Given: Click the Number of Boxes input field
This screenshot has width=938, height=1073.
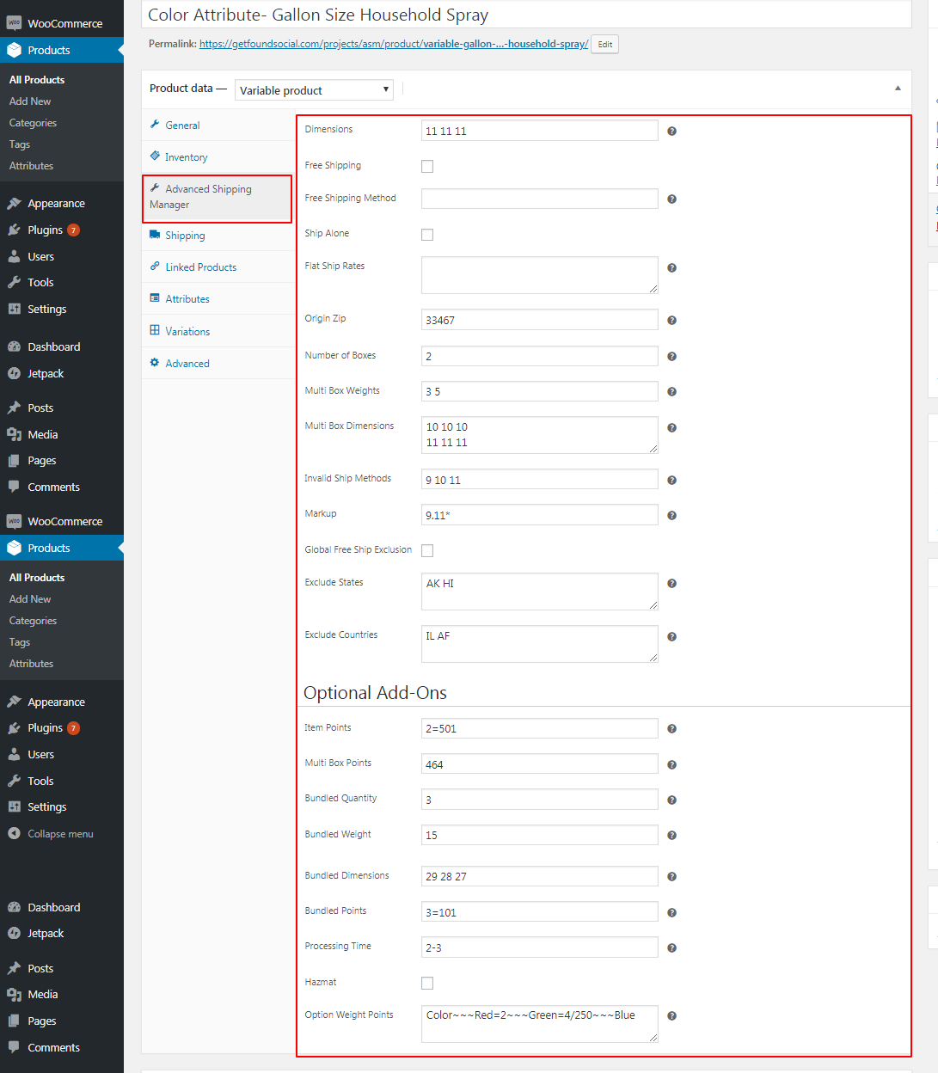Looking at the screenshot, I should [x=539, y=356].
